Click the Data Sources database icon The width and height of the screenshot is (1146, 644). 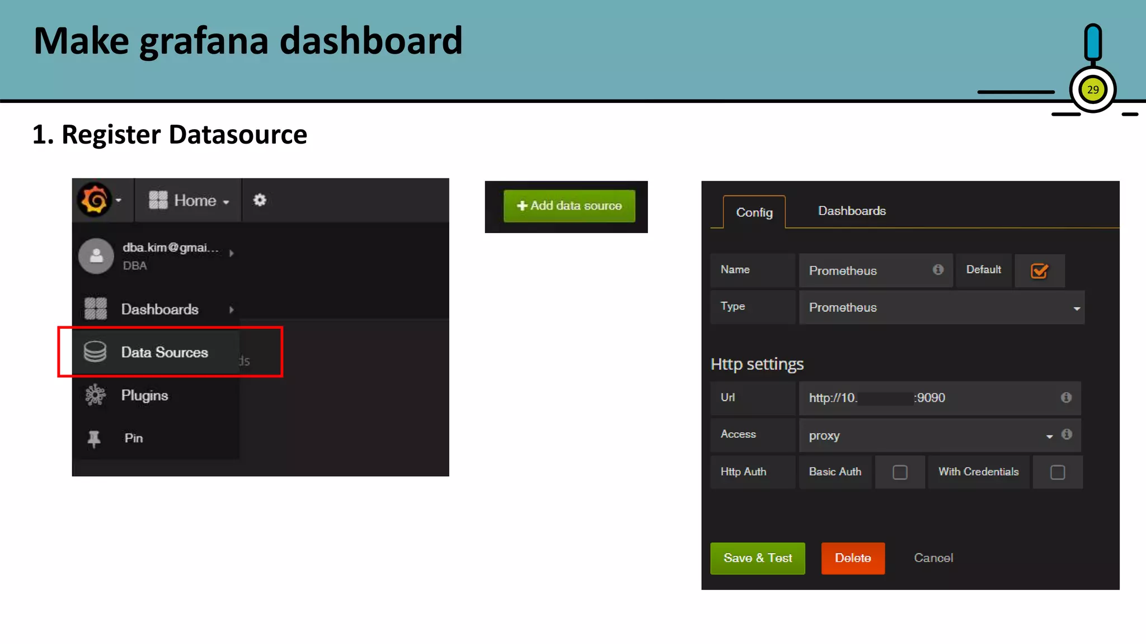pyautogui.click(x=95, y=352)
